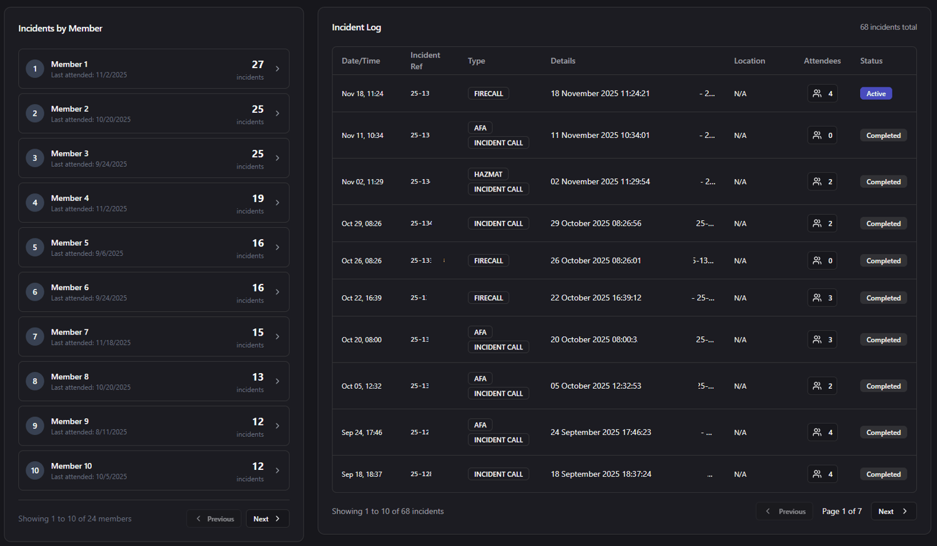
Task: Click attendees icon for Sep 18 incident
Action: (x=817, y=474)
